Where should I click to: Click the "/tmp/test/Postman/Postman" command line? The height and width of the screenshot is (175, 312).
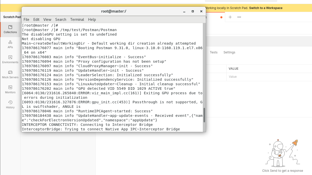click(69, 30)
